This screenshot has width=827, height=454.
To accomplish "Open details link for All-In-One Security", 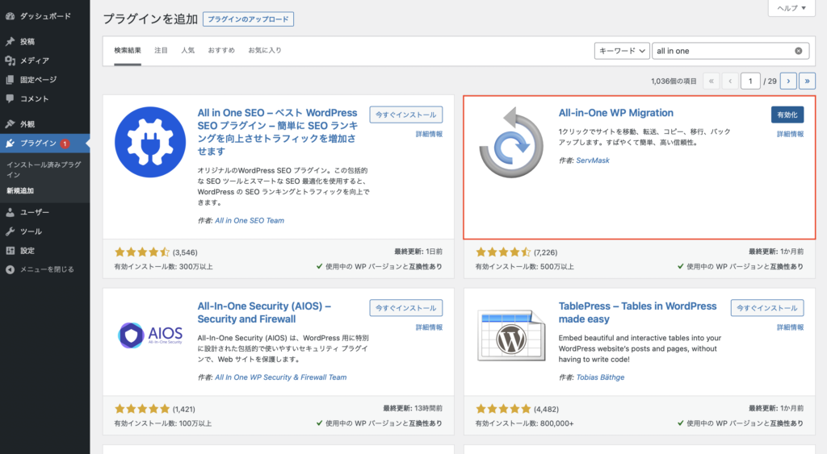I will [x=429, y=327].
